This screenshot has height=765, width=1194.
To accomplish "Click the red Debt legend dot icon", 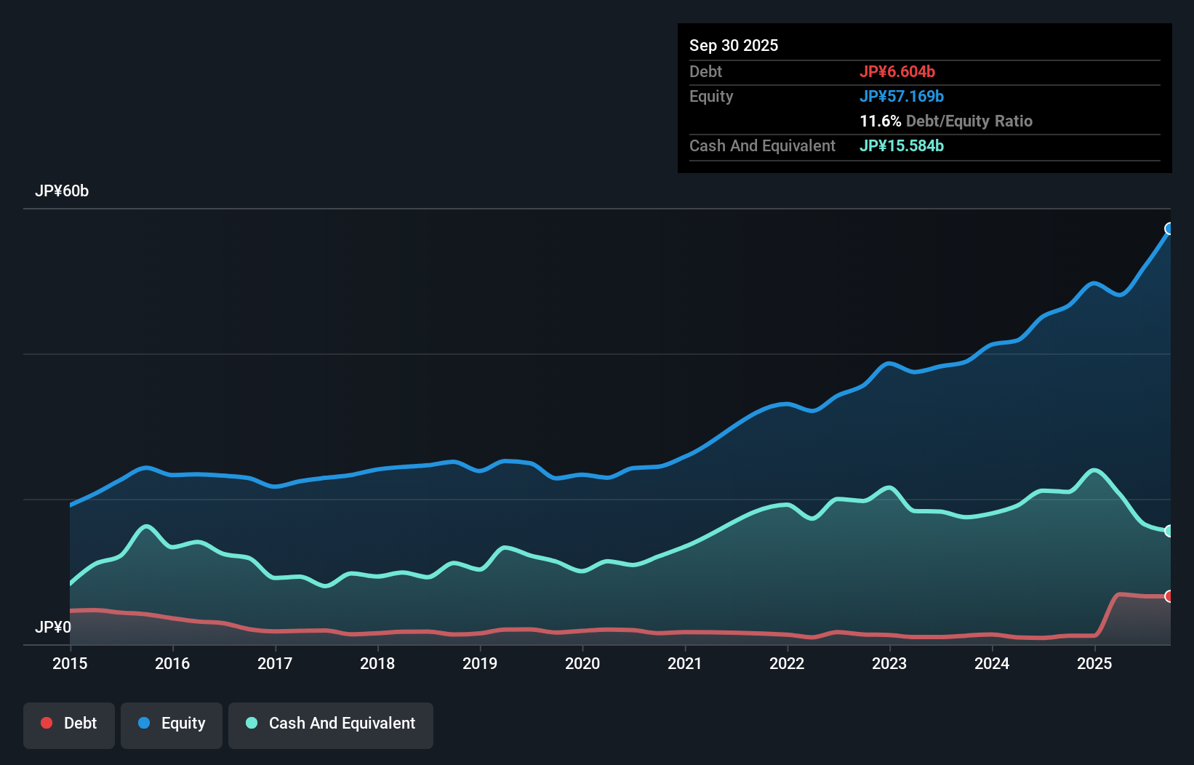I will tap(47, 723).
